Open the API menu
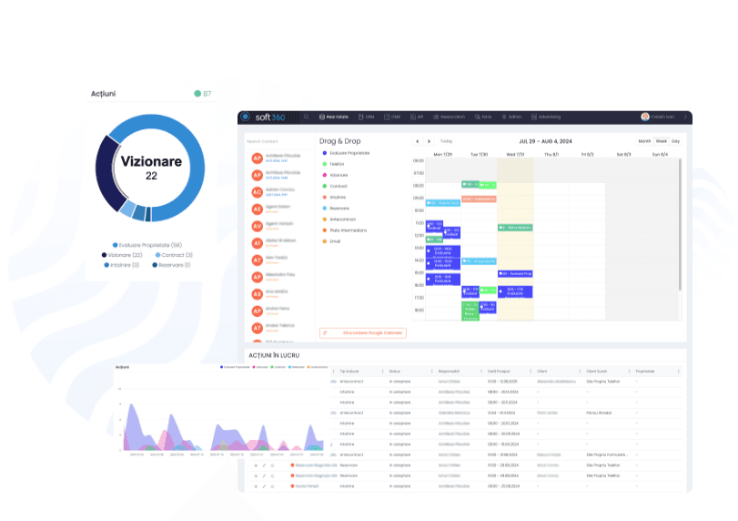 coord(417,117)
